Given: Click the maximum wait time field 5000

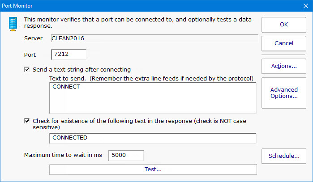Looking at the screenshot, I should coord(126,155).
